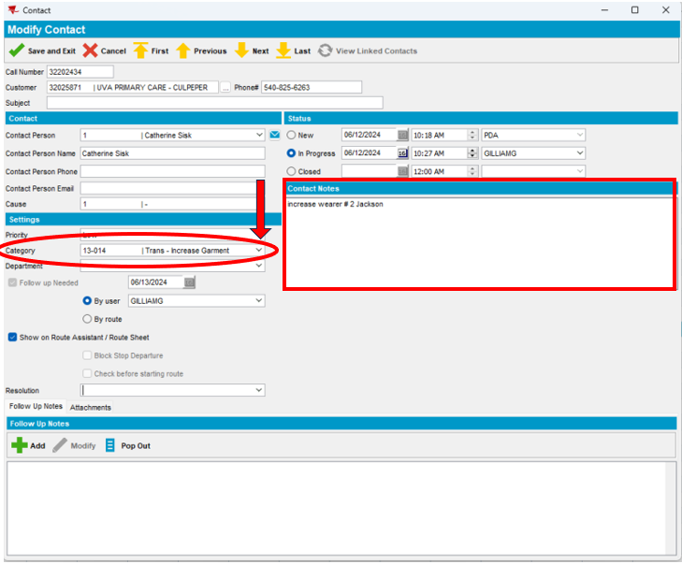Screen dimensions: 682x564
Task: Click the Cause field
Action: coord(173,204)
